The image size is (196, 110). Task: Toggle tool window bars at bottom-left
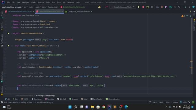pos(2,102)
